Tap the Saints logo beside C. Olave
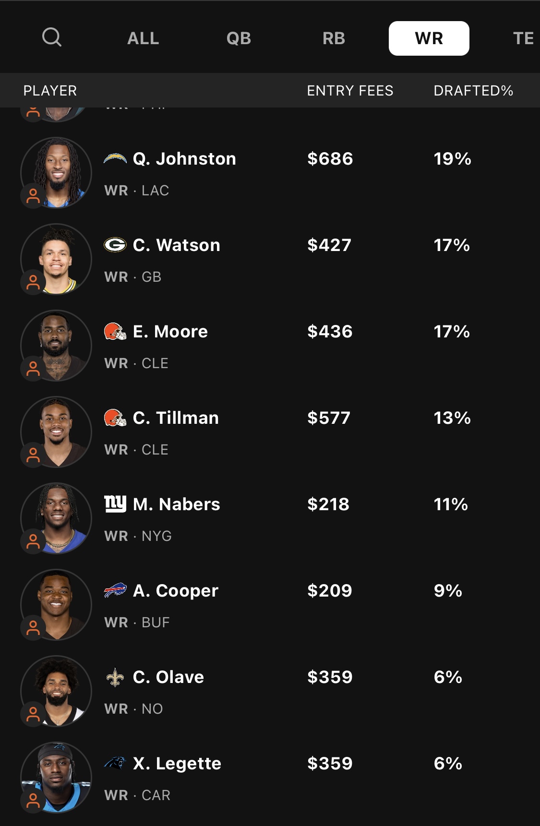The width and height of the screenshot is (540, 826). 115,677
